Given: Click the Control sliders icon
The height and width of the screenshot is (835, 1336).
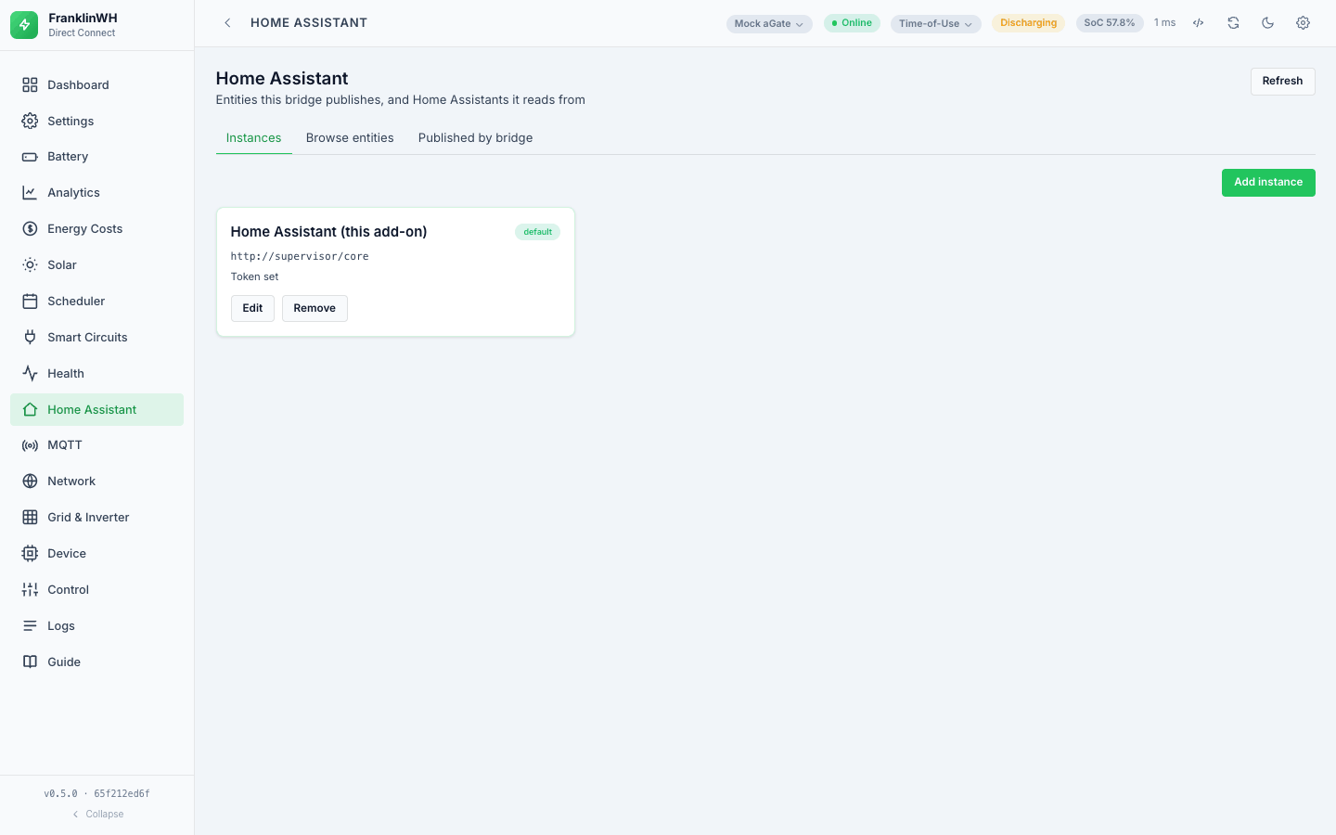Looking at the screenshot, I should [30, 590].
